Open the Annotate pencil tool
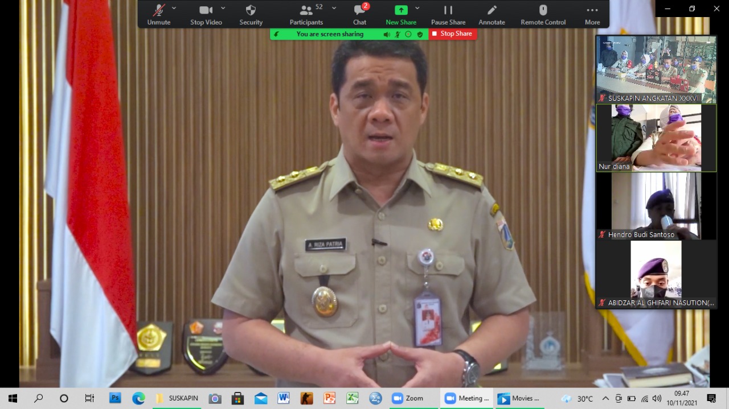The image size is (729, 409). point(492,14)
